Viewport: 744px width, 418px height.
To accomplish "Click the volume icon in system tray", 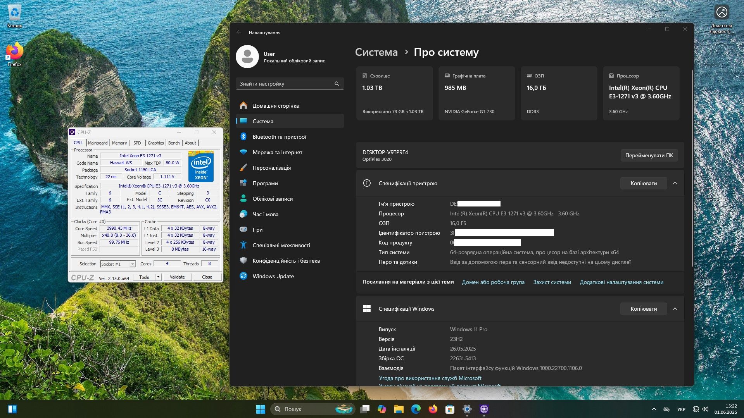I will point(705,409).
